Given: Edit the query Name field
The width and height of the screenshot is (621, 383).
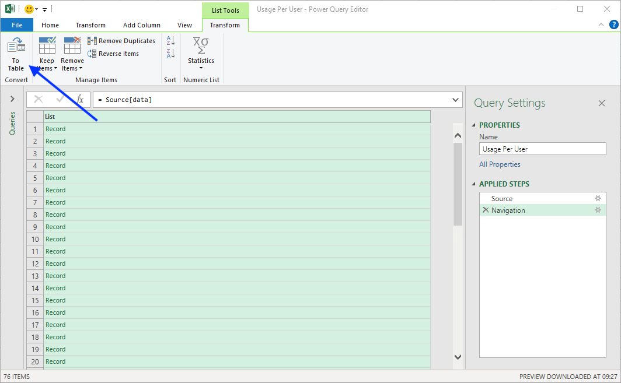Looking at the screenshot, I should 543,149.
